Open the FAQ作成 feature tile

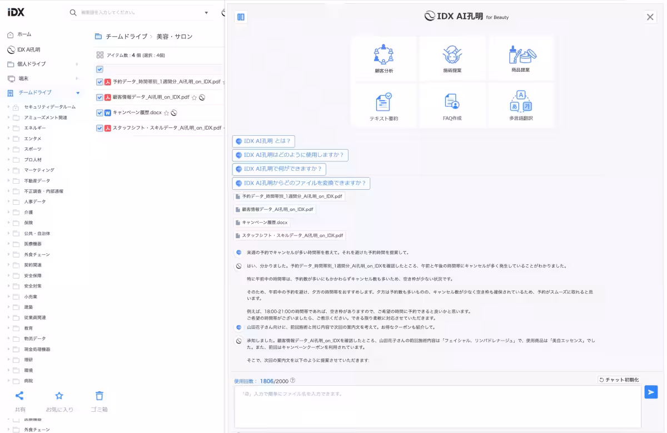tap(452, 106)
